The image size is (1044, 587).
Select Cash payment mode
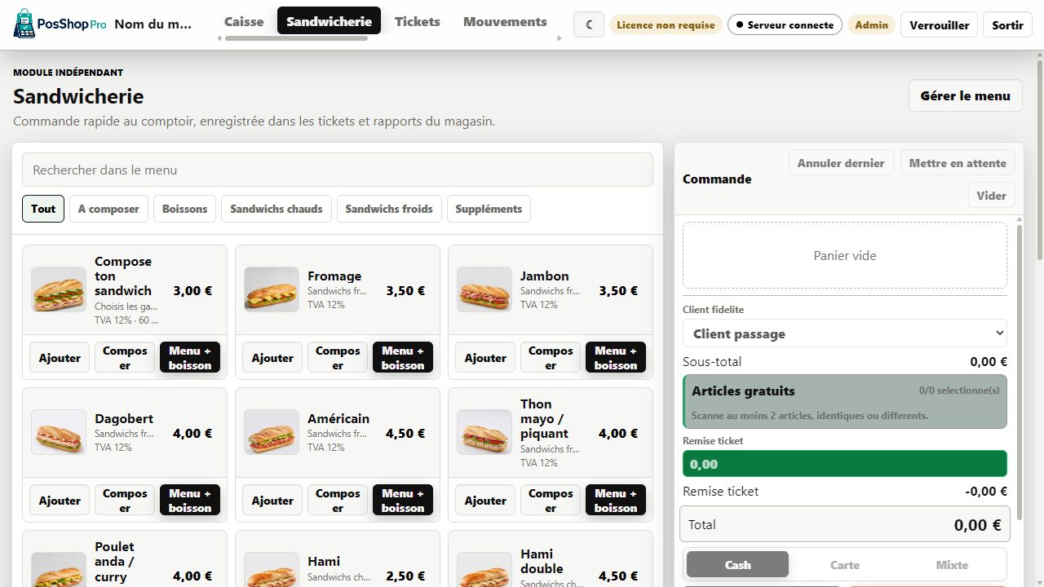[x=737, y=564]
